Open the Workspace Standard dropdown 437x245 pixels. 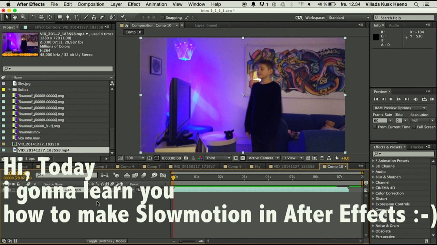[349, 18]
